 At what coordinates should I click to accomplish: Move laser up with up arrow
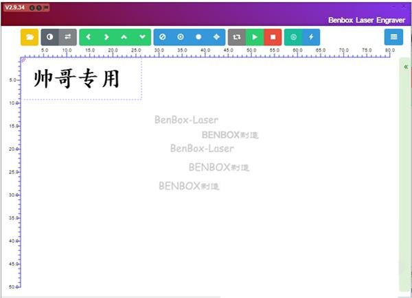click(x=124, y=37)
